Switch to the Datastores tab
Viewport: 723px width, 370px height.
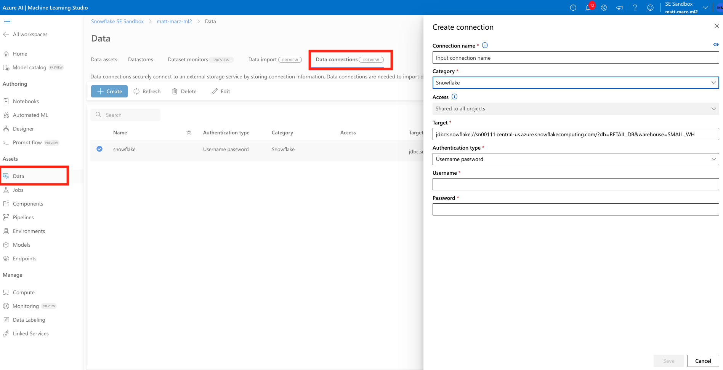(x=140, y=59)
